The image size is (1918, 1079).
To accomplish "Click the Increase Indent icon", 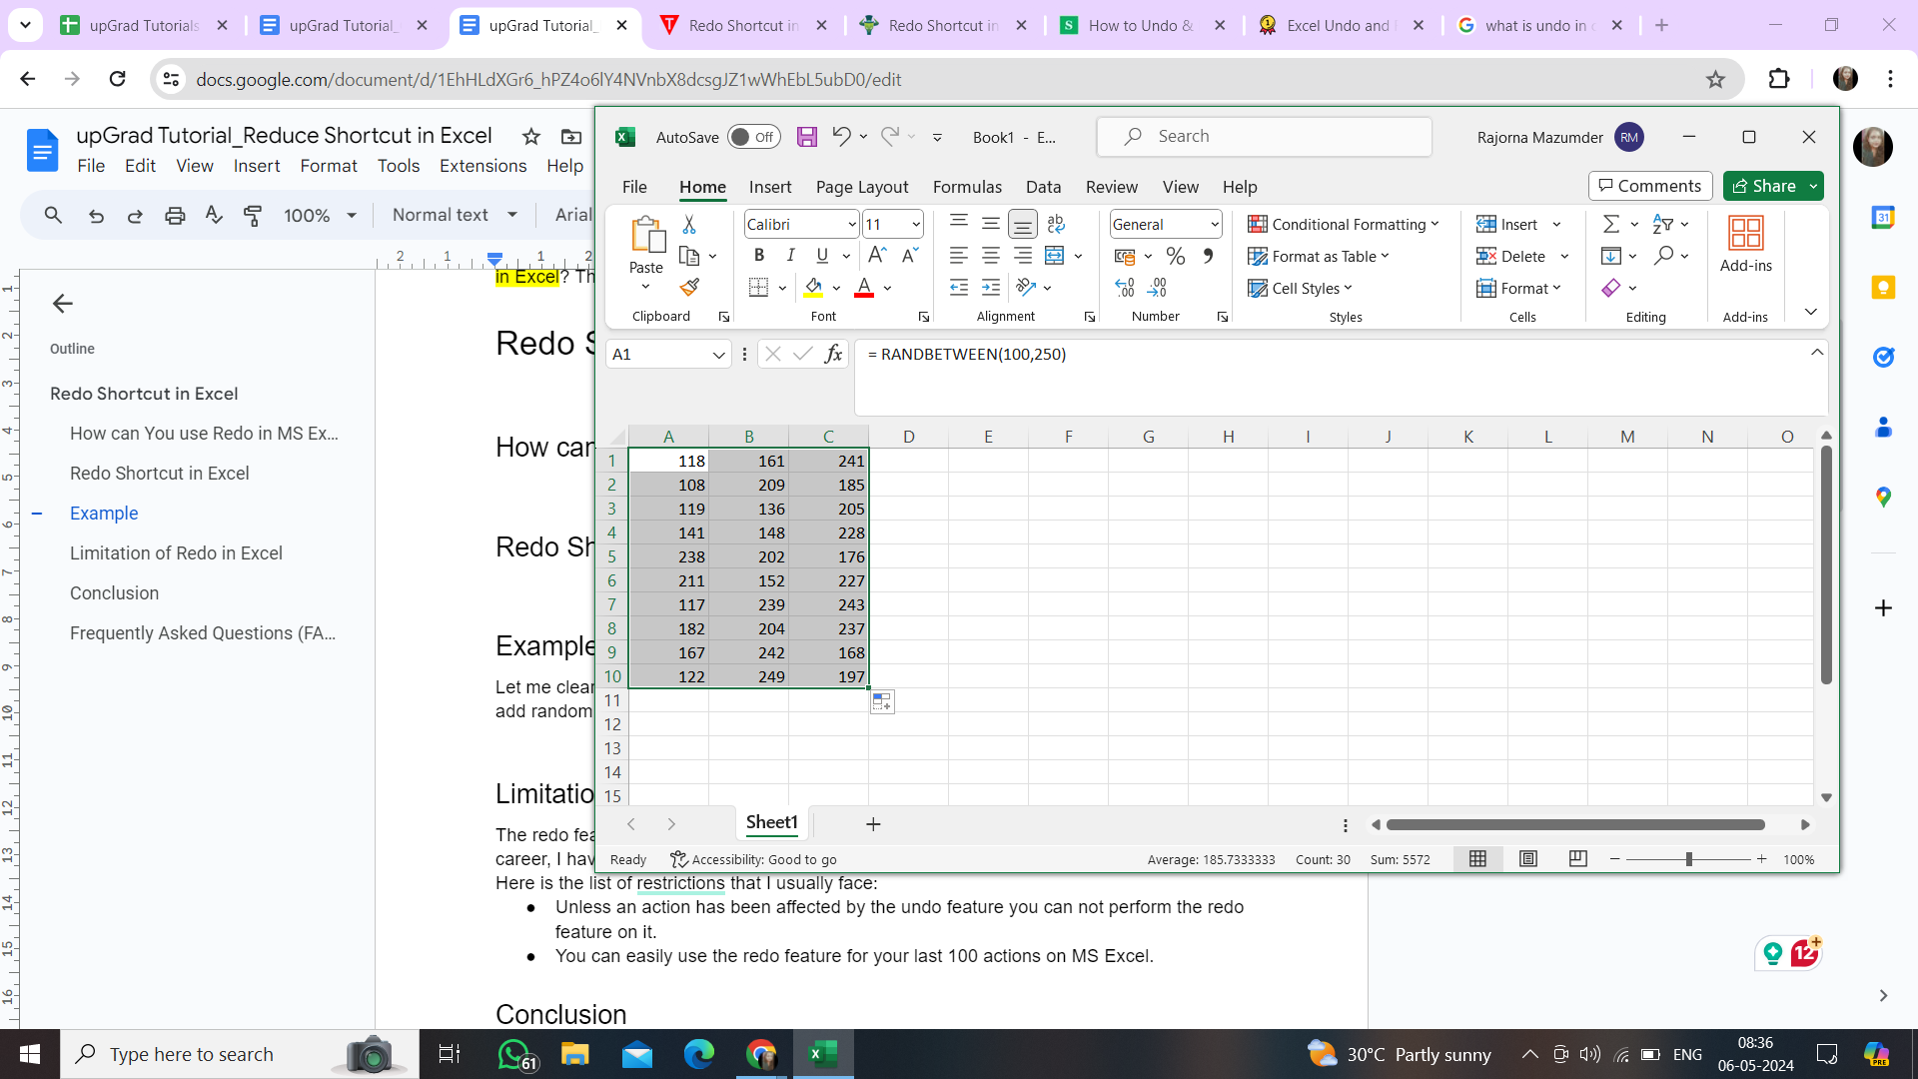I will tap(991, 288).
